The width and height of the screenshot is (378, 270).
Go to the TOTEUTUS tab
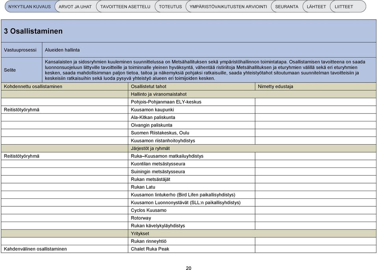tap(170, 7)
